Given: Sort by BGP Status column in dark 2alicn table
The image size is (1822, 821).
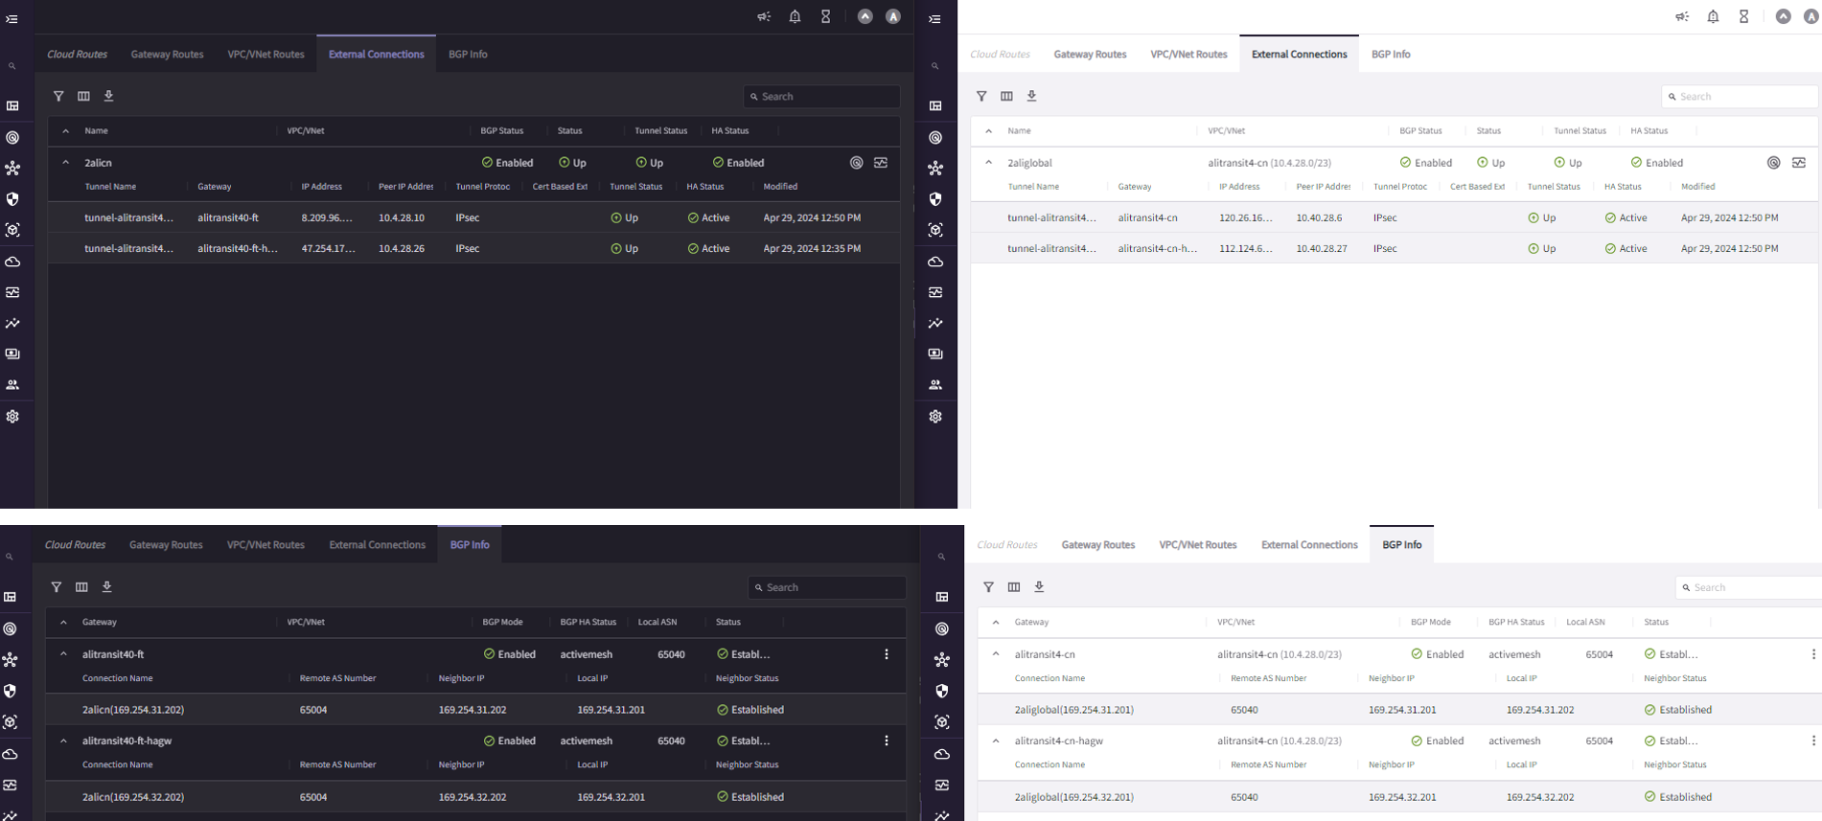Looking at the screenshot, I should [x=502, y=130].
